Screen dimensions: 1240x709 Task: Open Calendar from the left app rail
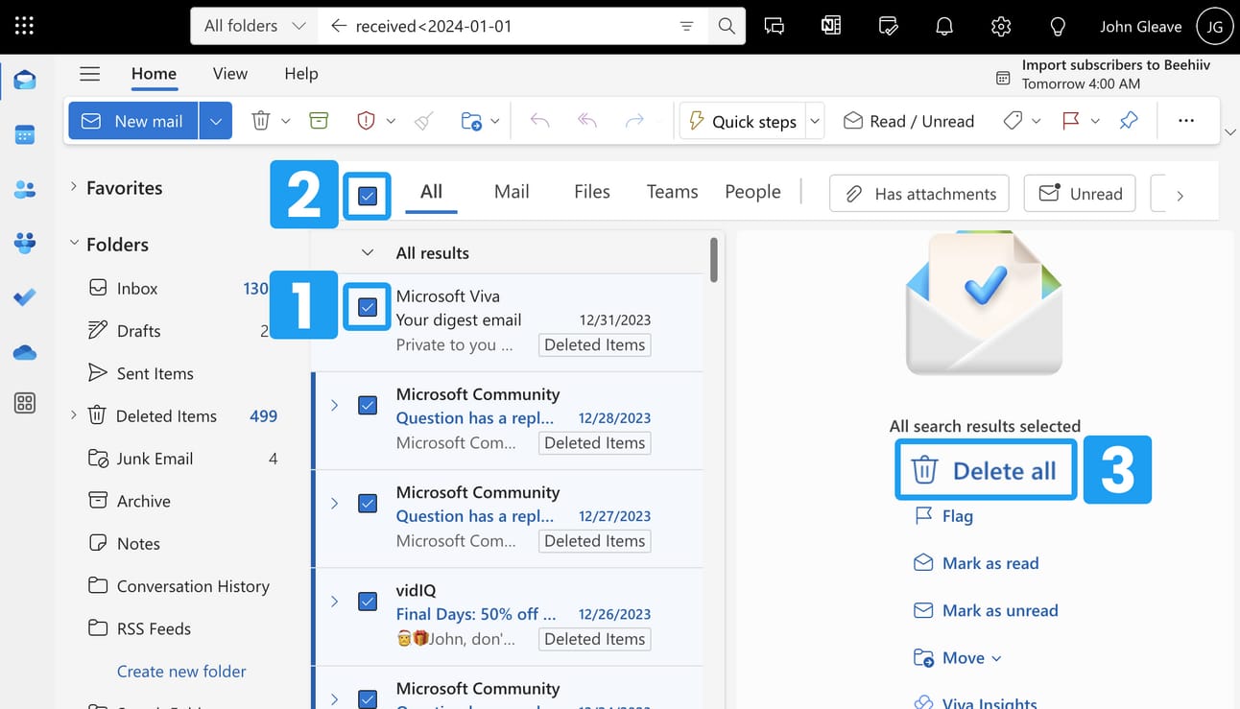(25, 135)
